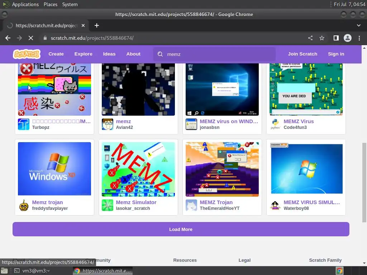The image size is (367, 275).
Task: Click Memz trojan title link
Action: pos(48,202)
